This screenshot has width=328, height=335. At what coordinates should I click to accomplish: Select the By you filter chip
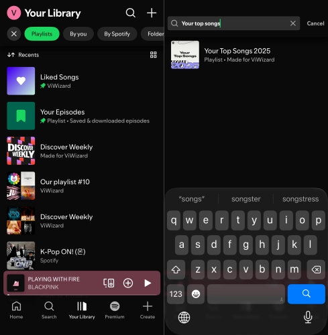point(78,34)
